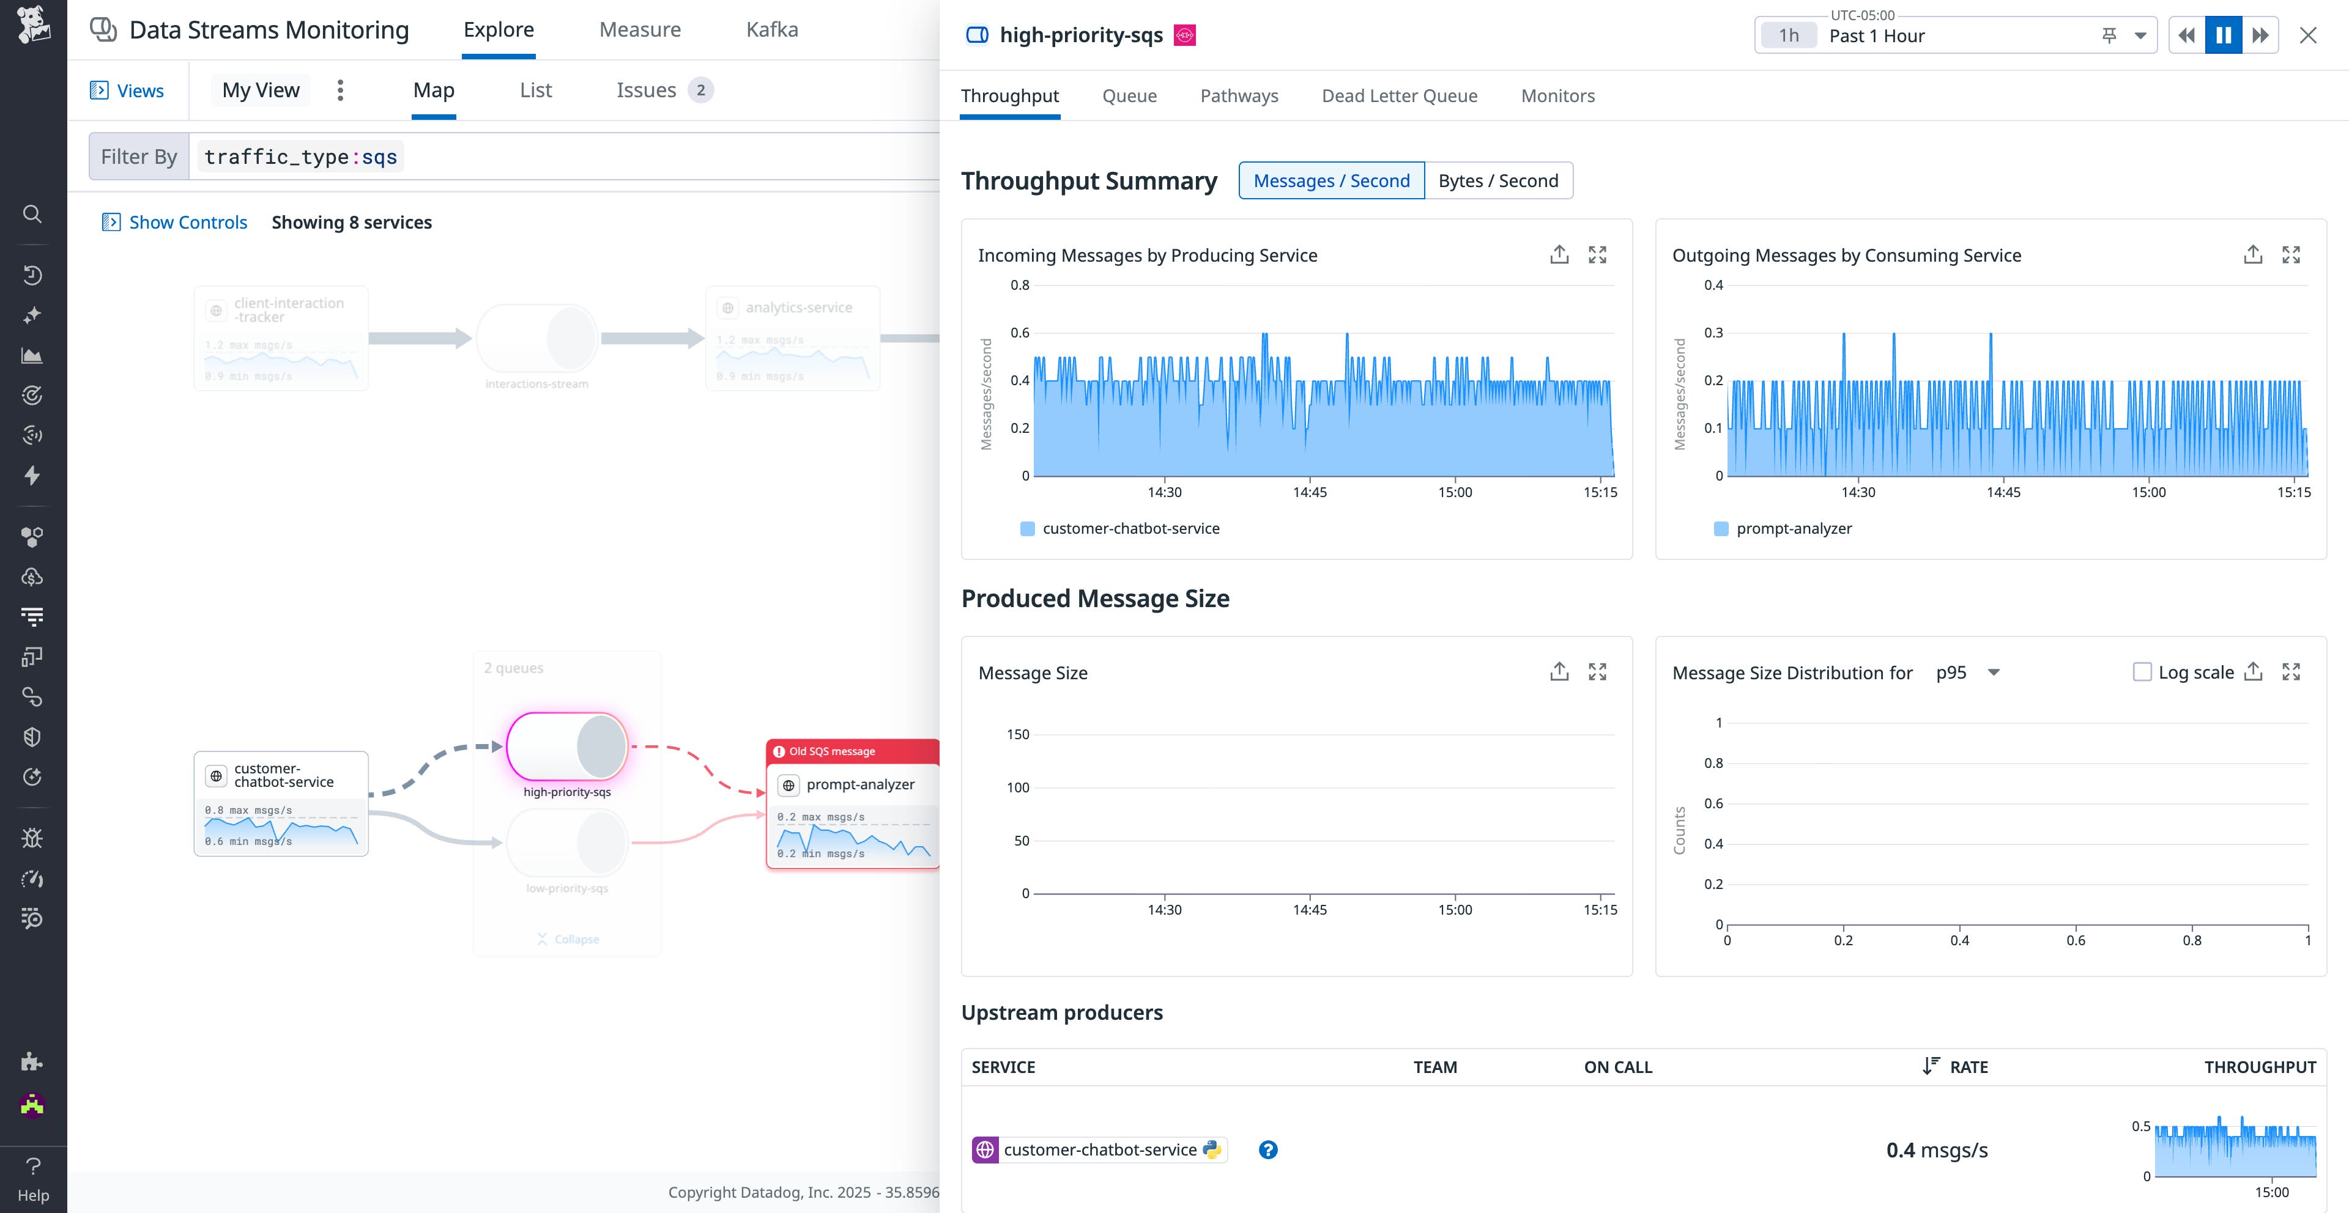The image size is (2349, 1213).
Task: Edit the traffic_type:sqs filter query
Action: [300, 156]
